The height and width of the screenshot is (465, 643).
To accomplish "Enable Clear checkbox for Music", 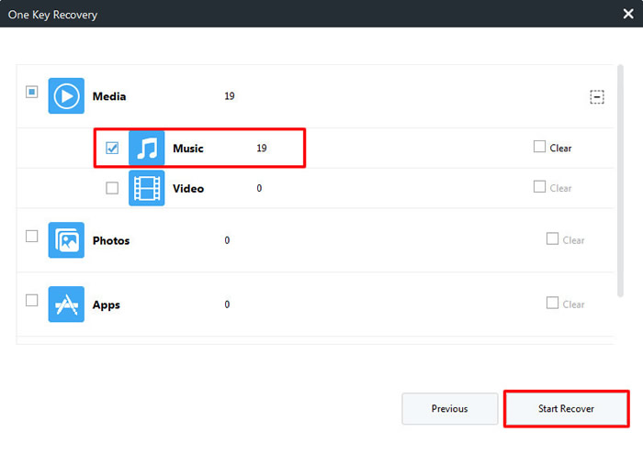I will 539,147.
